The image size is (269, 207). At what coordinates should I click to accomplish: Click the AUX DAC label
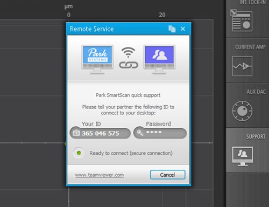coord(256,92)
